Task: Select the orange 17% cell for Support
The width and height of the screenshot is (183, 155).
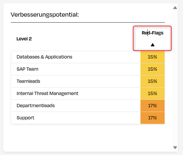Action: click(x=152, y=118)
